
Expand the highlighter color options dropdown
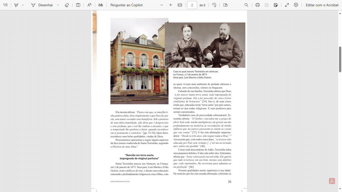(23, 5)
